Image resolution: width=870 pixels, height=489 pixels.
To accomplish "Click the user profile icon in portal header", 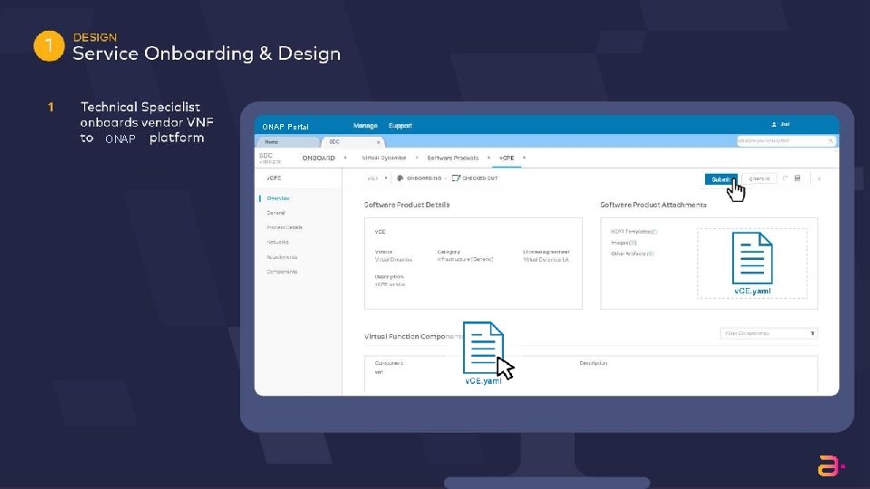I will [773, 125].
